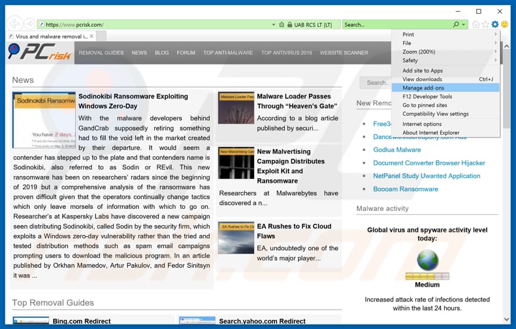The width and height of the screenshot is (516, 329).
Task: Click the magnifier search icon
Action: pyautogui.click(x=456, y=24)
